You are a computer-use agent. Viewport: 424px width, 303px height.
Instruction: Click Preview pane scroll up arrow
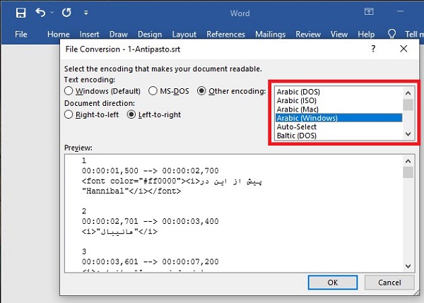coord(408,161)
